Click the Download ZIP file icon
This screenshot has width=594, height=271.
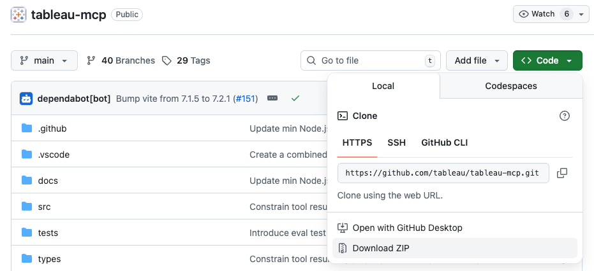point(343,248)
